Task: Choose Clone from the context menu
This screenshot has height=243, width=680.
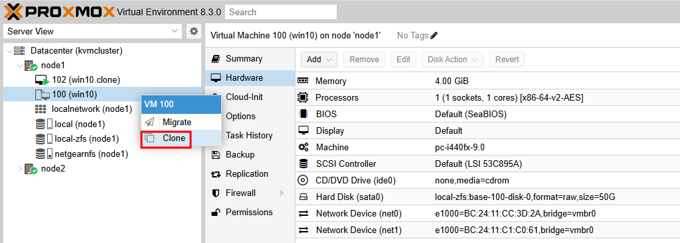Action: pos(181,138)
